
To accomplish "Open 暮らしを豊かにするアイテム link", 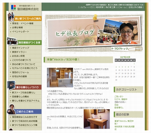I will click(26, 101).
